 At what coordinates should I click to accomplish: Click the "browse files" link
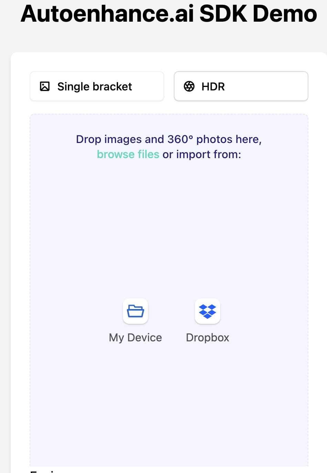coord(128,154)
